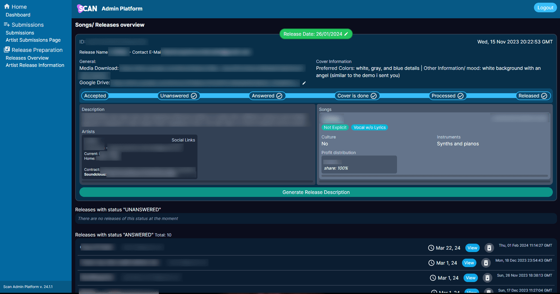View release submitted Mon, 18 Dec 2023
Screen dimensions: 560x294
(469, 263)
